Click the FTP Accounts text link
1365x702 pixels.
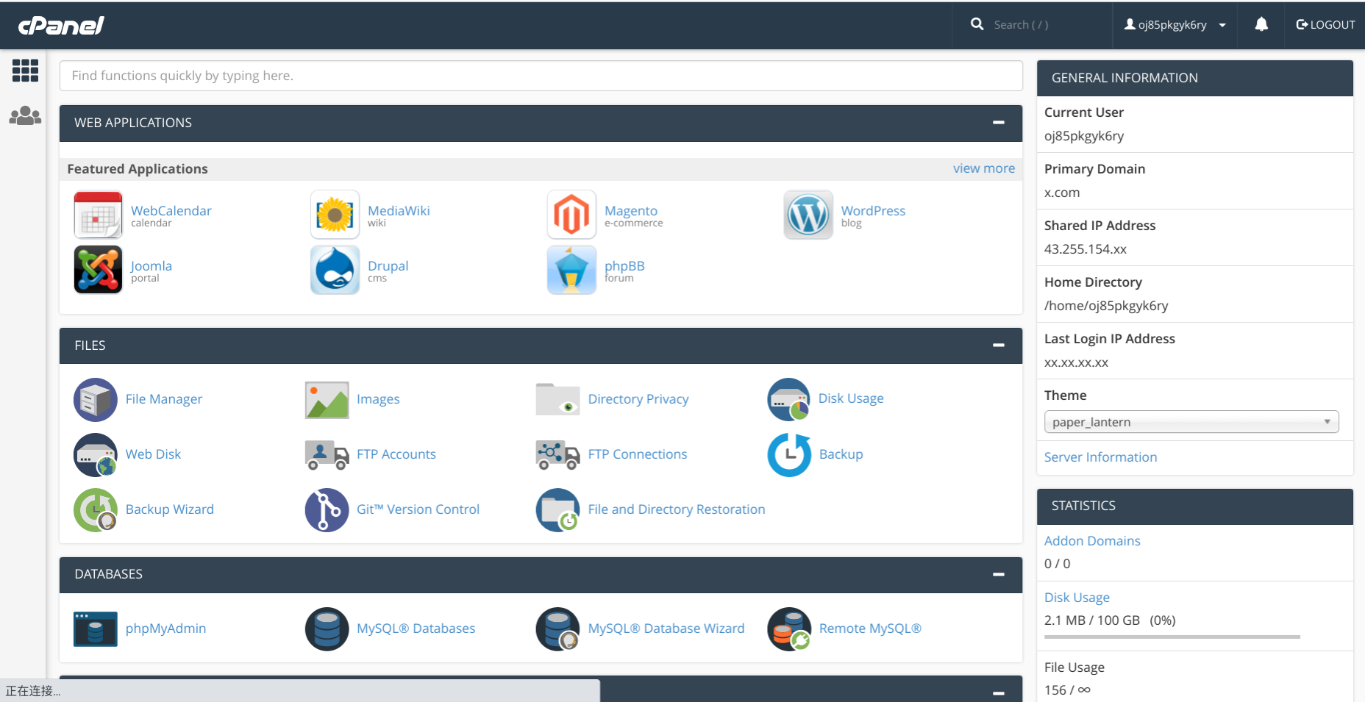(396, 454)
